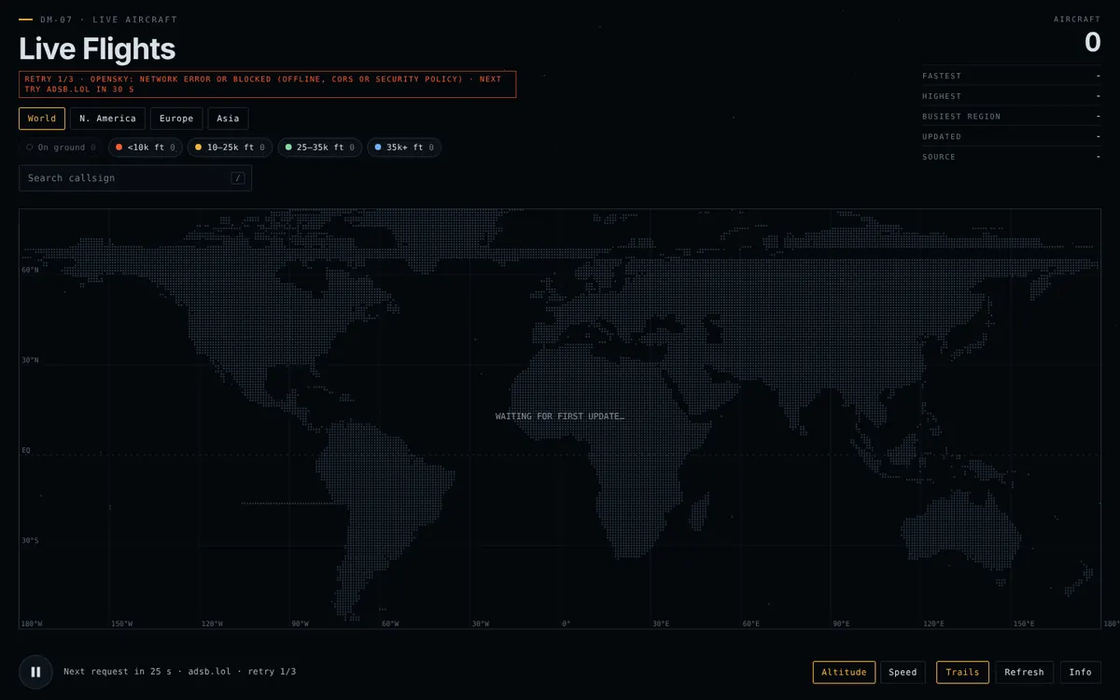Viewport: 1120px width, 700px height.
Task: Toggle On ground altitude filter
Action: (x=61, y=147)
